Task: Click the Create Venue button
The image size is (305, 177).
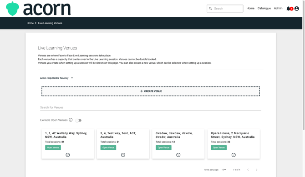Action: click(151, 91)
